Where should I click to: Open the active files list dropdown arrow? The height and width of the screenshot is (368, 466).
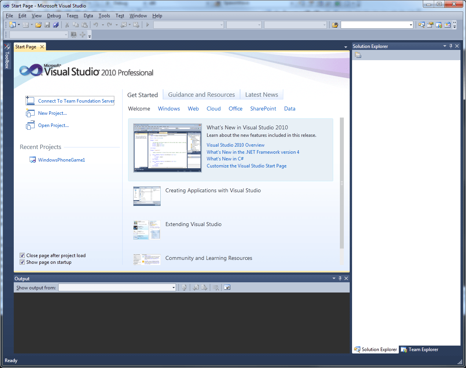[346, 47]
